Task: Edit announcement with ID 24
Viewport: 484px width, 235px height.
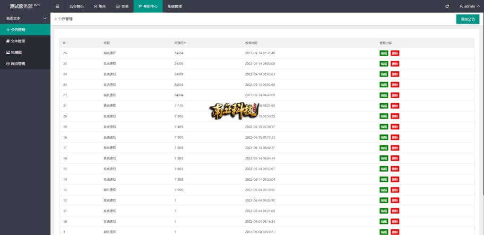Action: pos(384,74)
